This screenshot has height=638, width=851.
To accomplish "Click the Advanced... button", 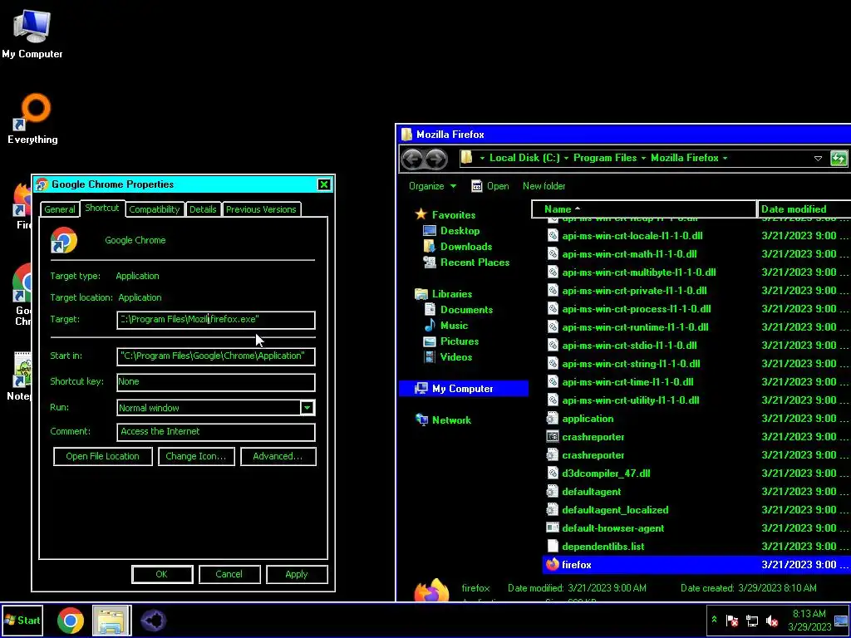I will point(278,456).
